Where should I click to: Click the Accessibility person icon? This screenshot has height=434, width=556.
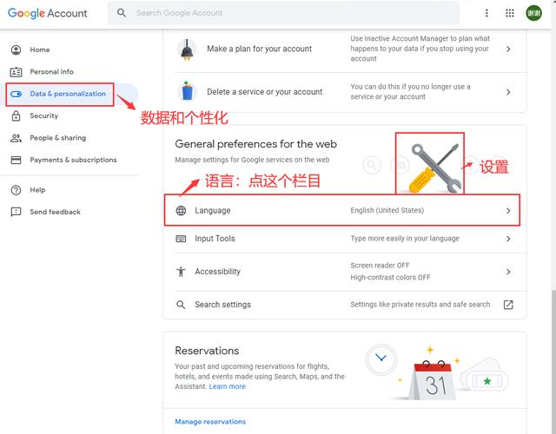pyautogui.click(x=181, y=272)
